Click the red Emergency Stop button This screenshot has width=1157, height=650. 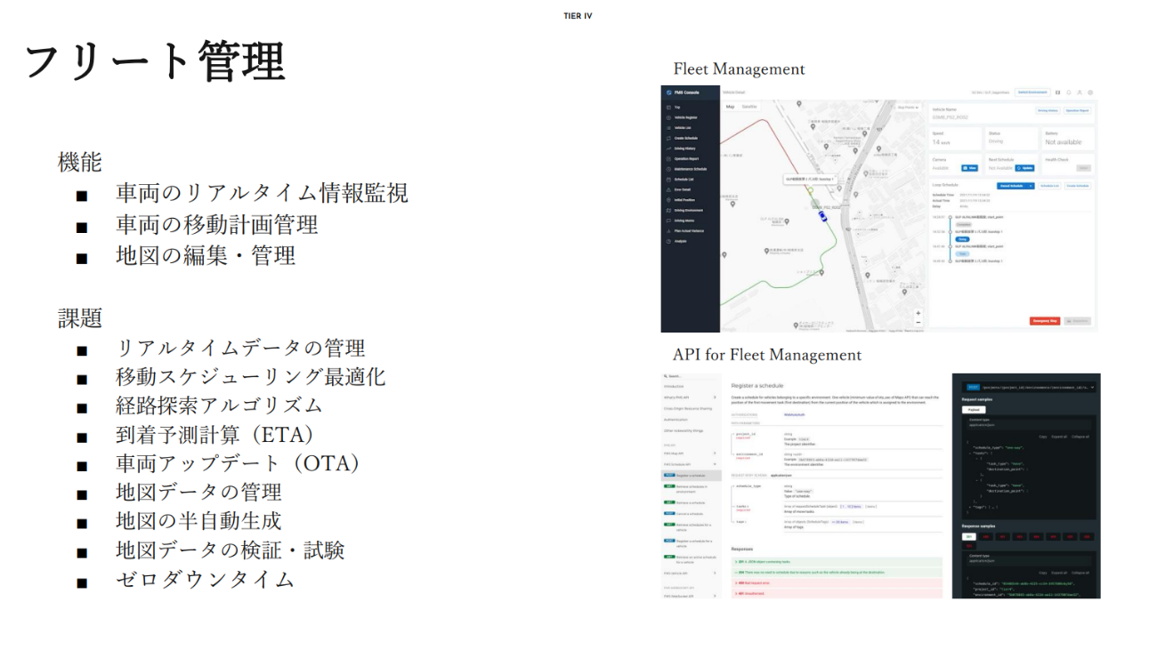coord(1045,321)
